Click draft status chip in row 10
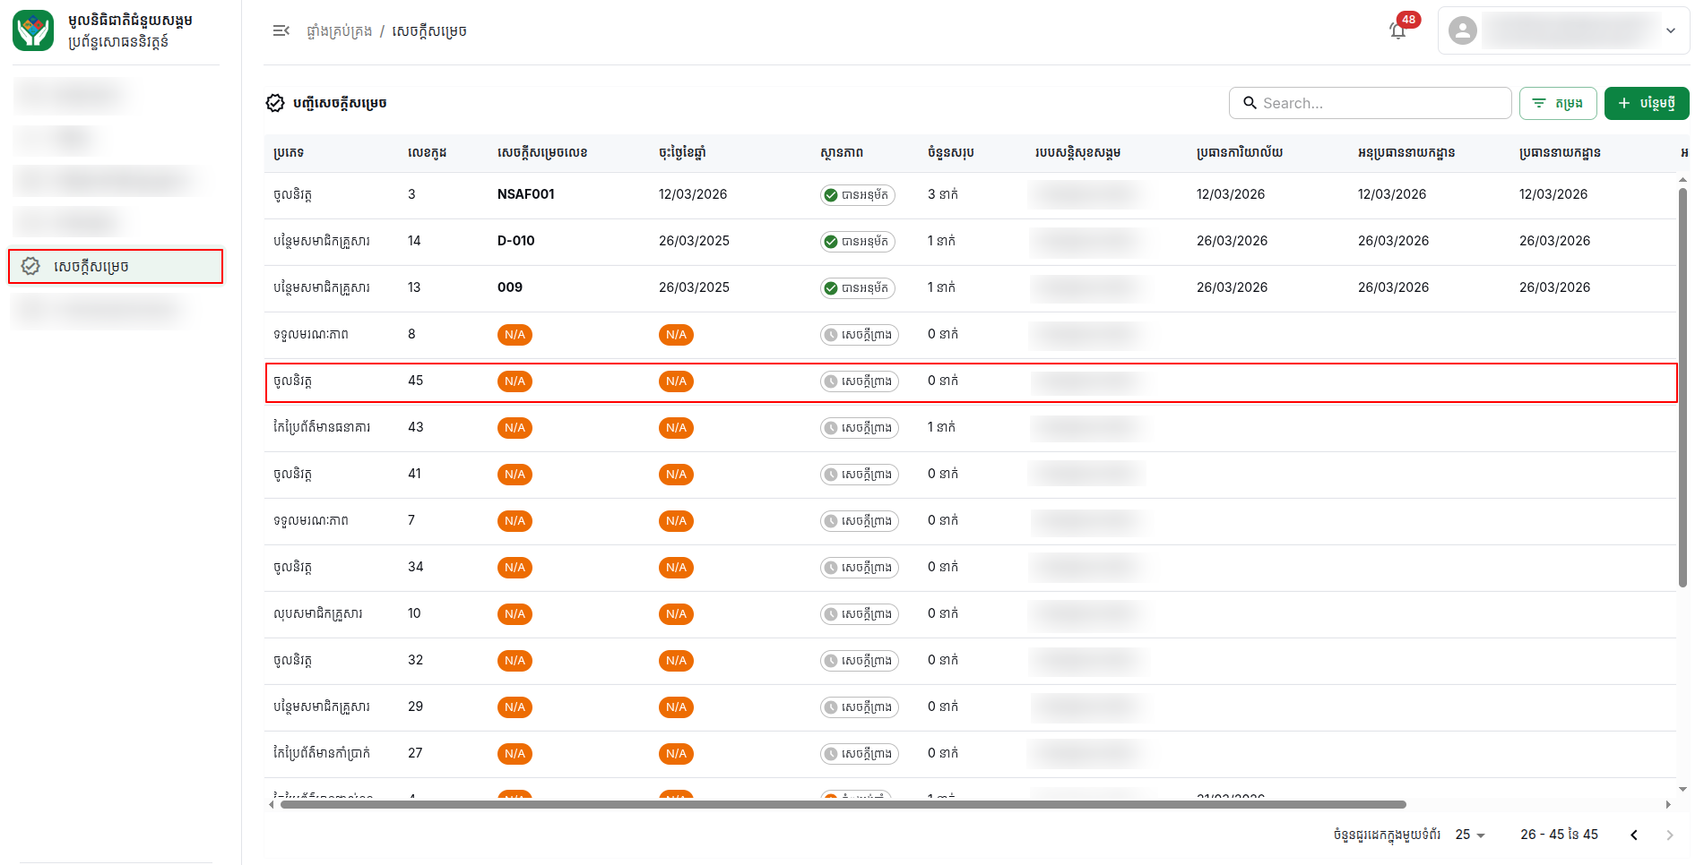The width and height of the screenshot is (1704, 865). pyautogui.click(x=859, y=614)
